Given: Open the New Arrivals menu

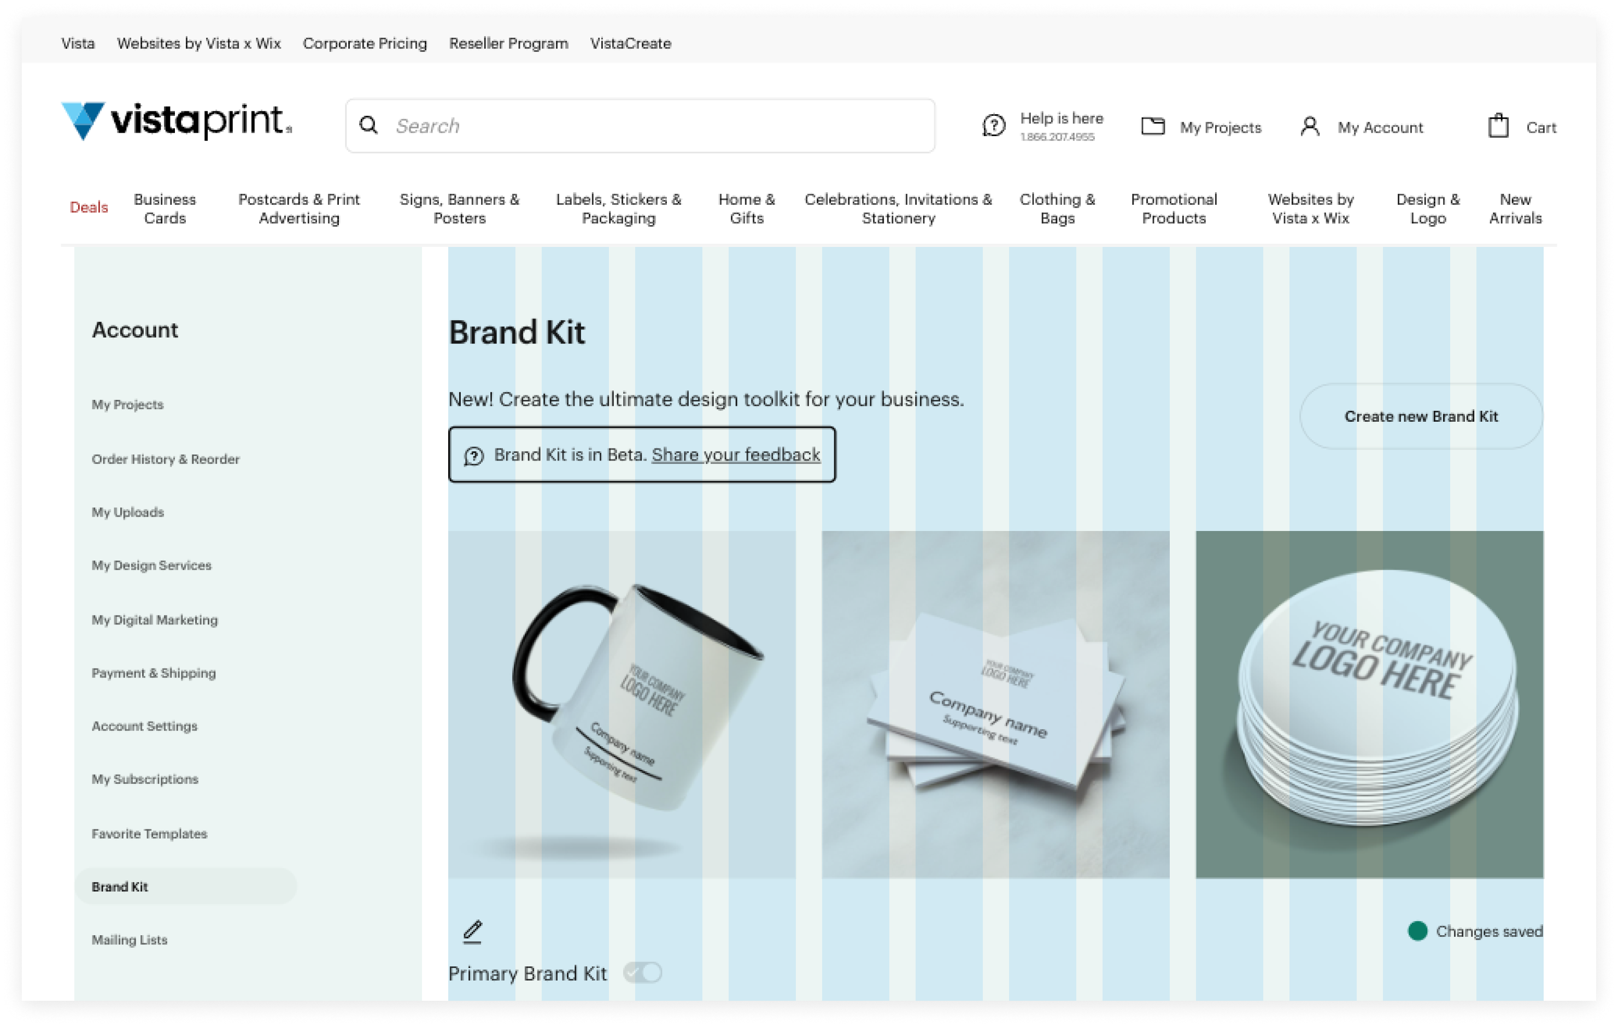Looking at the screenshot, I should click(x=1515, y=209).
